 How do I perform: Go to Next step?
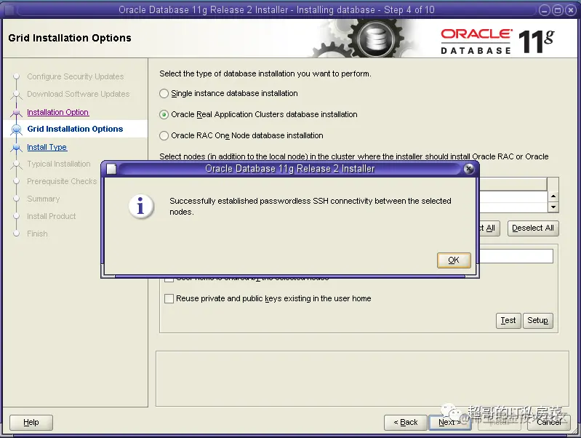[x=449, y=423]
